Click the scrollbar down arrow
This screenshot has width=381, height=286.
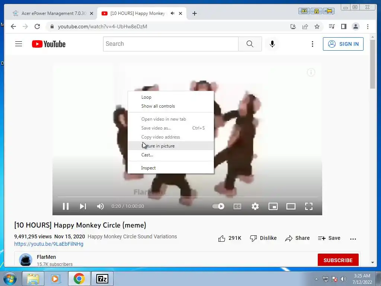click(x=372, y=263)
